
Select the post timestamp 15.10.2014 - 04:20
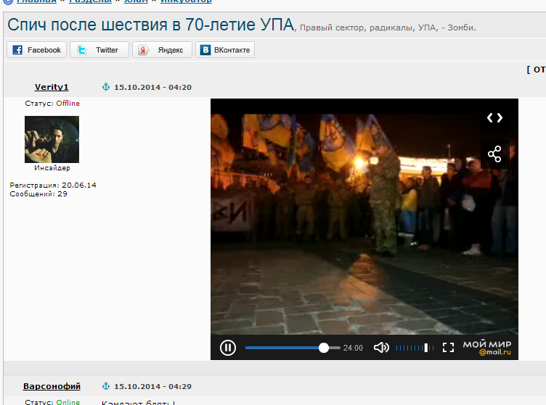point(153,87)
